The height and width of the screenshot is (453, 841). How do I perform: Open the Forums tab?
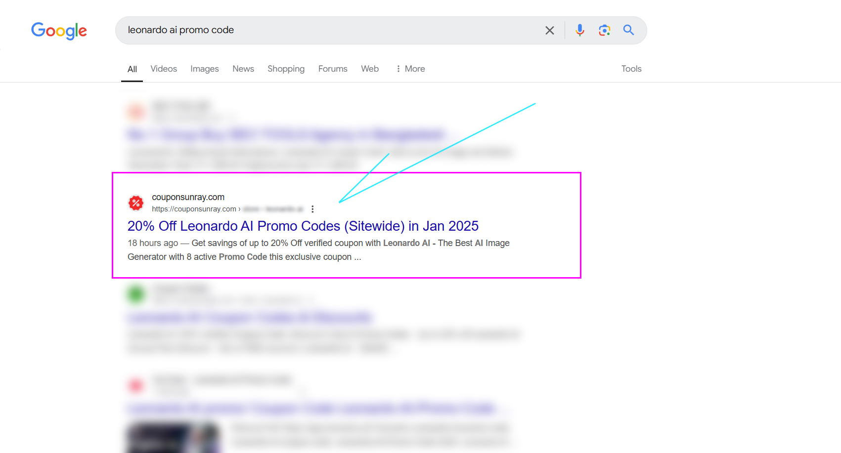click(x=333, y=69)
